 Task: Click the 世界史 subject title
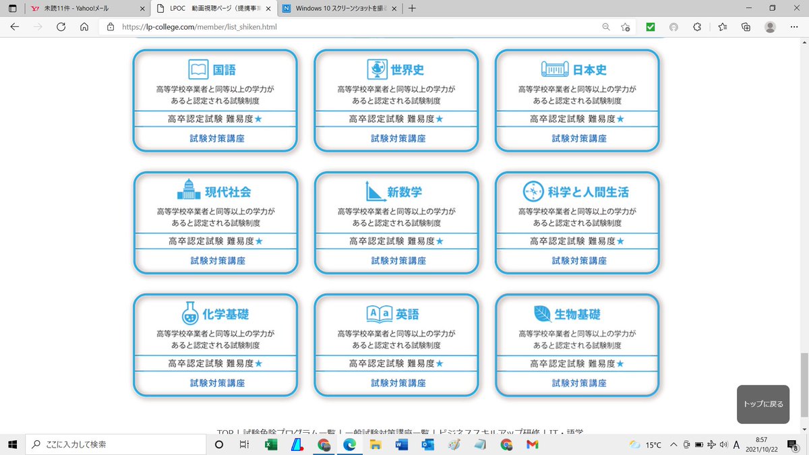tap(407, 70)
